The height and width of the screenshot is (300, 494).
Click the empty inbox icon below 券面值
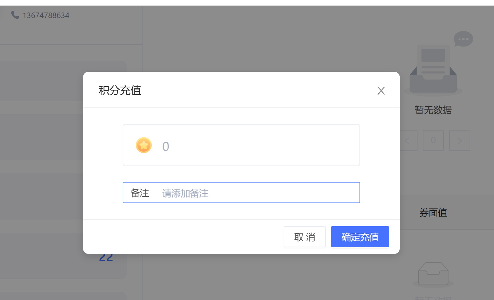(x=433, y=274)
